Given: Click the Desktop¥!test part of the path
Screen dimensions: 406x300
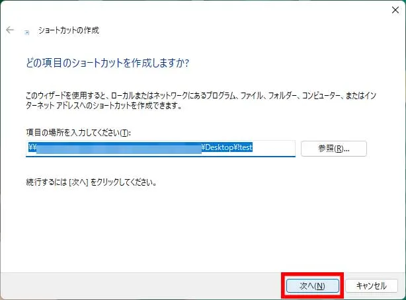Looking at the screenshot, I should click(227, 149).
